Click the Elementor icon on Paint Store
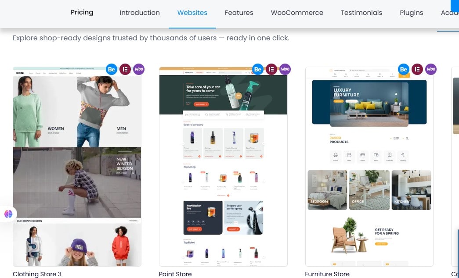Image resolution: width=459 pixels, height=278 pixels. 271,69
